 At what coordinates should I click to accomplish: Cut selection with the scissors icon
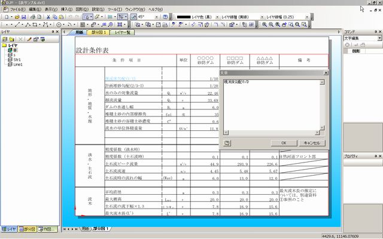click(48, 17)
